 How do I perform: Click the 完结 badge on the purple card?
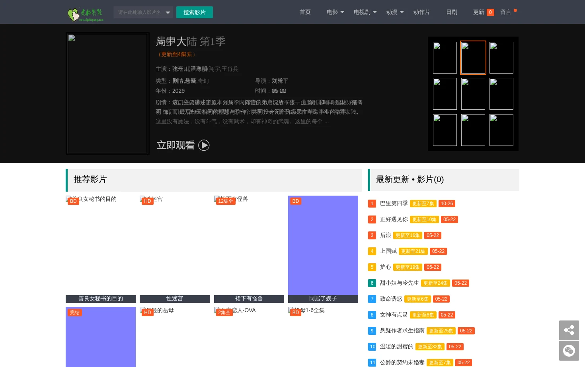coord(75,313)
